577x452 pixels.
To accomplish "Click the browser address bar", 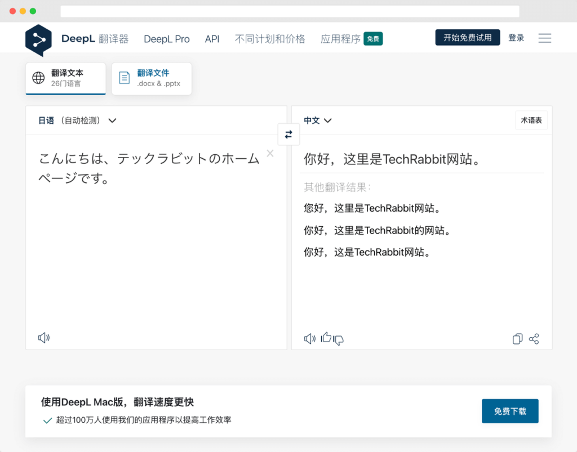I will click(x=290, y=11).
